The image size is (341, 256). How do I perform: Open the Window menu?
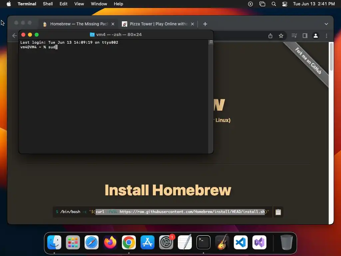point(99,4)
